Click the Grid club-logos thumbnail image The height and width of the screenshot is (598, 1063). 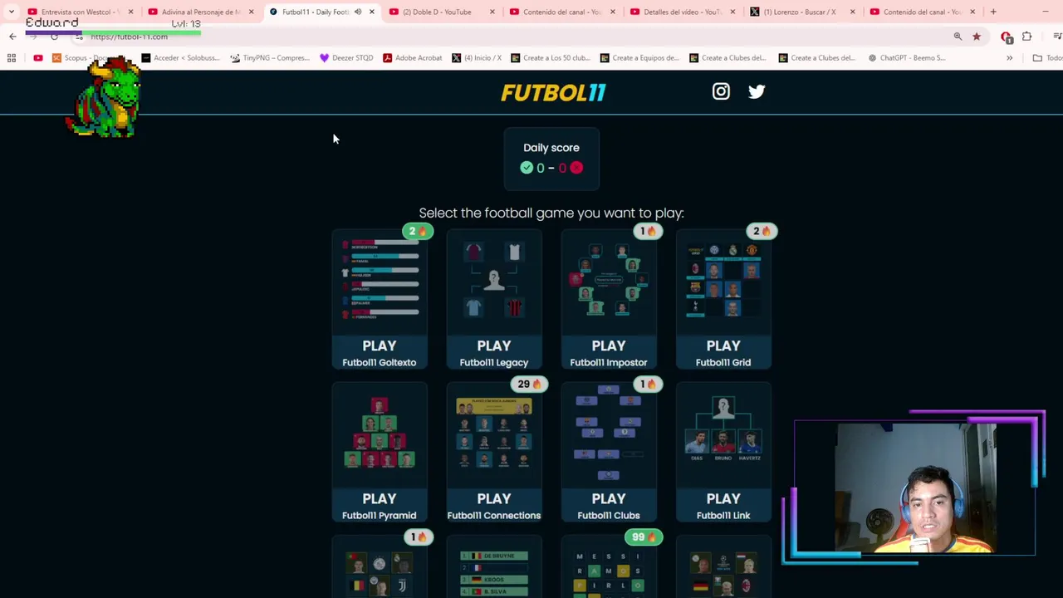723,281
